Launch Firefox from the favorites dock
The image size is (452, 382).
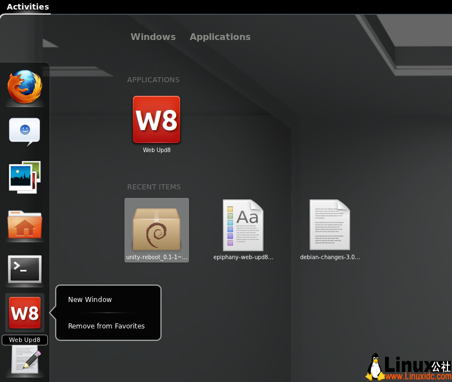coord(25,87)
